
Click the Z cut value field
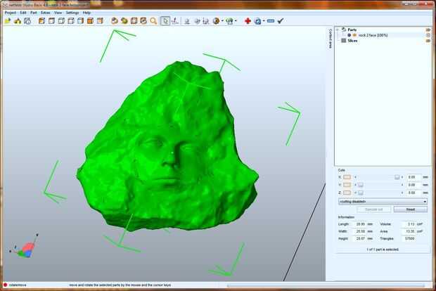point(413,193)
